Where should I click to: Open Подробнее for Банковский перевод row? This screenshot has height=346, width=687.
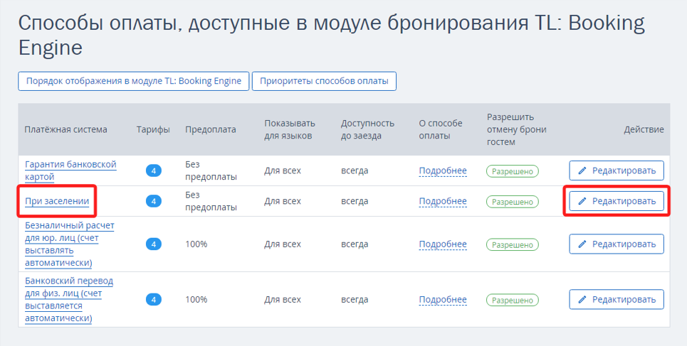[x=443, y=300]
